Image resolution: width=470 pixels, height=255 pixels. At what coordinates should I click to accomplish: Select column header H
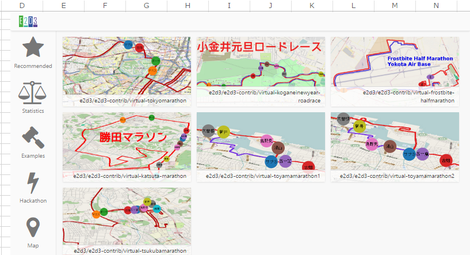188,6
